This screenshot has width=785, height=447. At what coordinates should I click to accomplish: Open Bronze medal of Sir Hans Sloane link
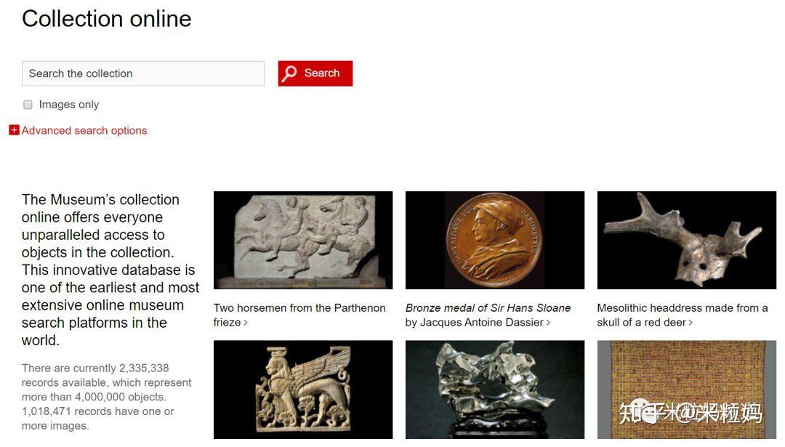pyautogui.click(x=488, y=315)
